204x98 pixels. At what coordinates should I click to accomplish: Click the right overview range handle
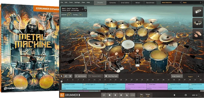tap(100, 91)
